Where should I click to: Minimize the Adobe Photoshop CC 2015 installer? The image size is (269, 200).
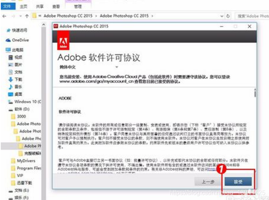(222, 26)
